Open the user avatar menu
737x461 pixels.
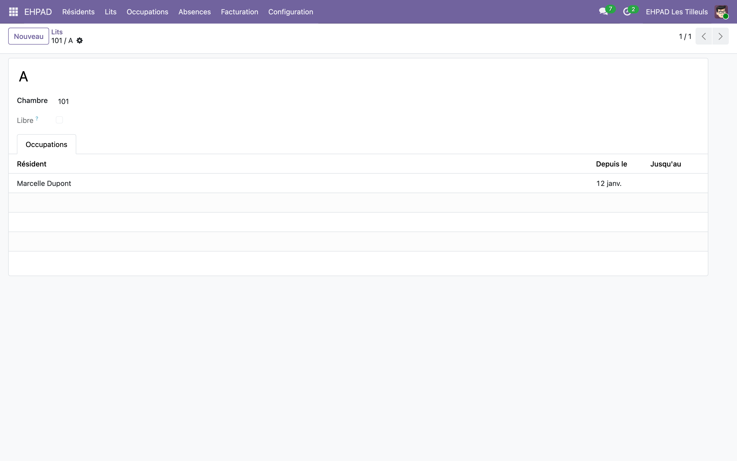[x=721, y=12]
